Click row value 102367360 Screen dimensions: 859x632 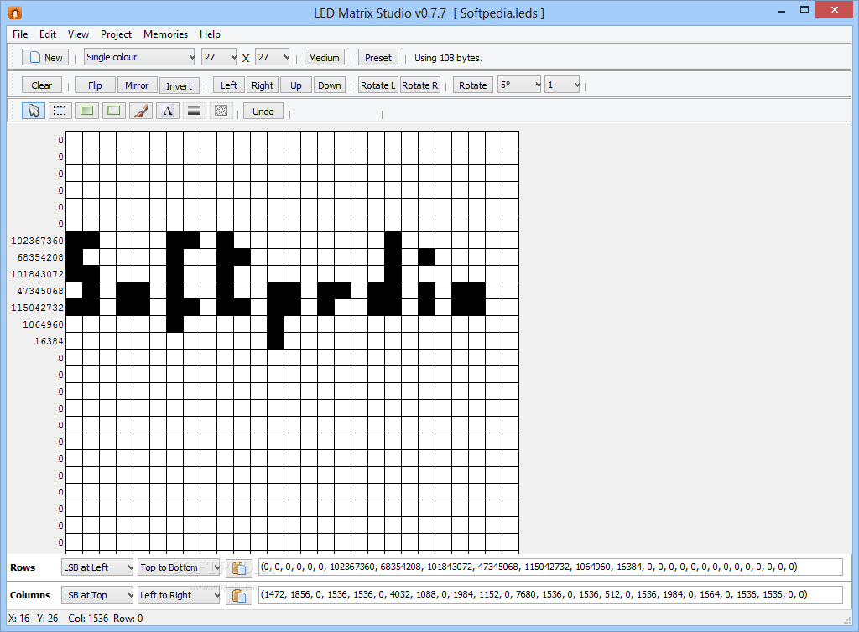(x=37, y=241)
